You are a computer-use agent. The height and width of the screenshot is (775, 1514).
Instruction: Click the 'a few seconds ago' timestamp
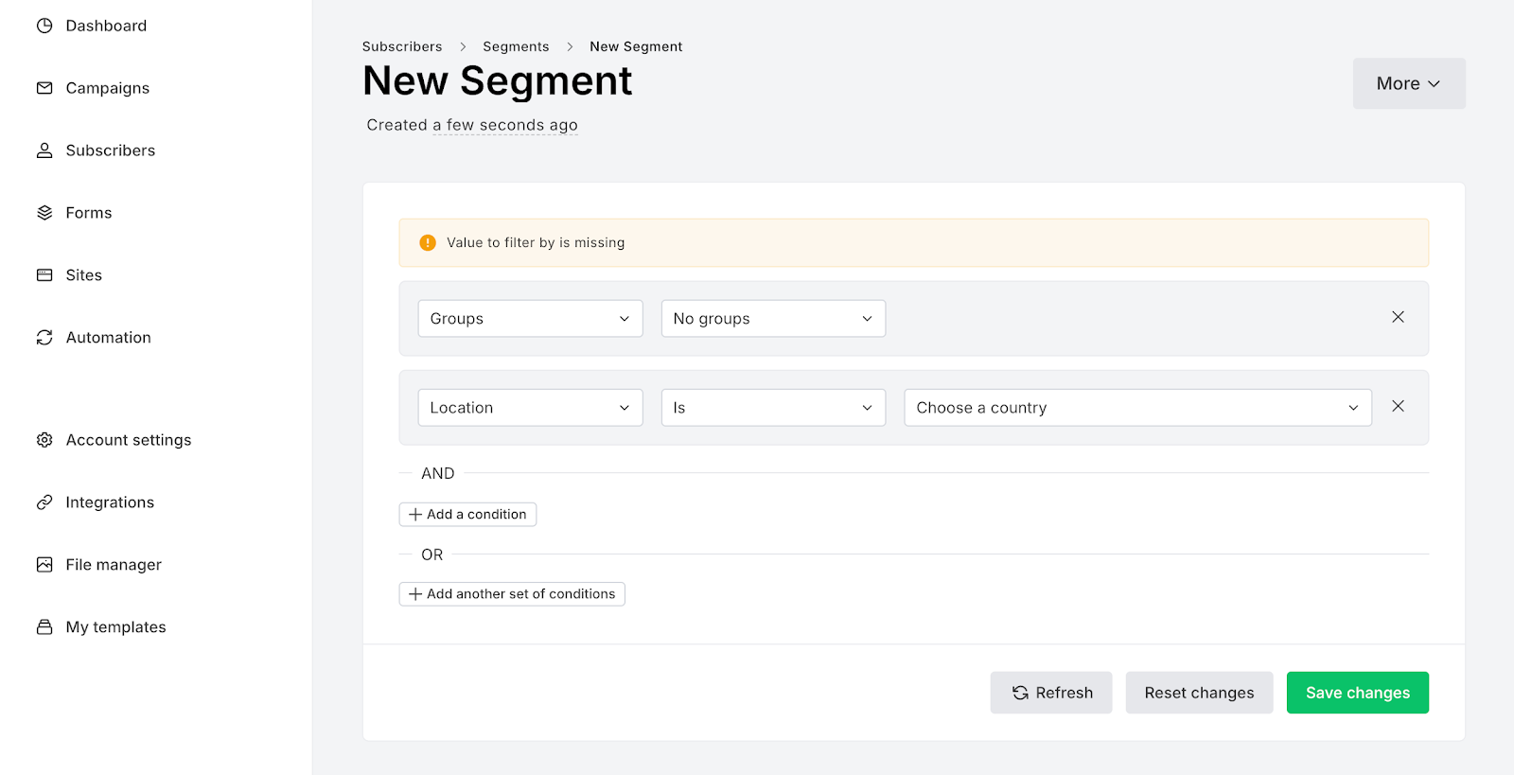[505, 125]
